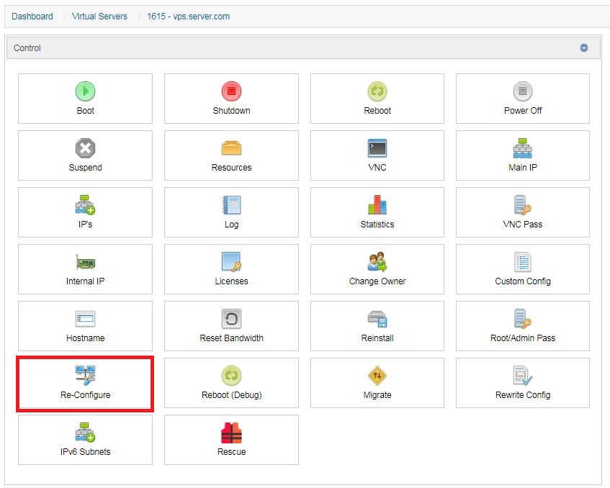This screenshot has width=610, height=488.
Task: Open the Virtual Servers breadcrumb link
Action: (99, 17)
